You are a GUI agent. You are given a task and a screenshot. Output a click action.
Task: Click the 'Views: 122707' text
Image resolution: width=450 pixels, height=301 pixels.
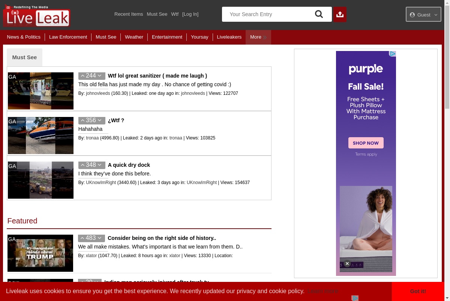223,93
